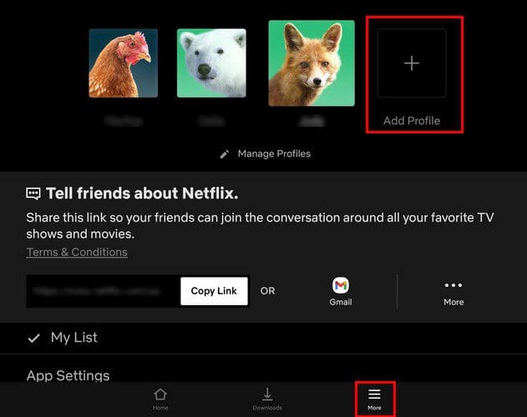Open the Terms & Conditions link
The height and width of the screenshot is (417, 527).
77,252
